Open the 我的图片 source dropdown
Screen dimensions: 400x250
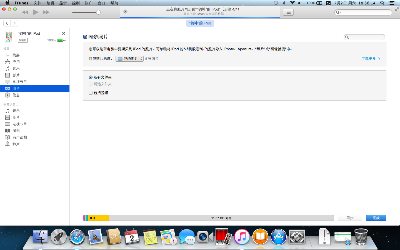[129, 59]
